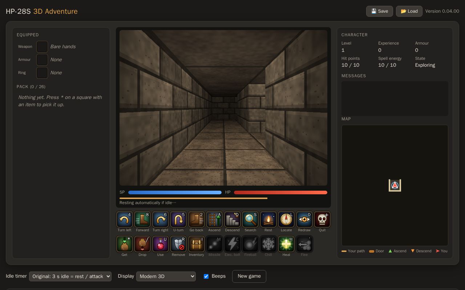
Task: Click the player marker on the map
Action: 395,186
